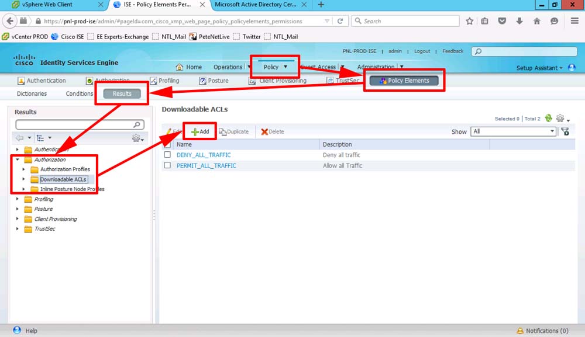Sort by the Name column header
The height and width of the screenshot is (337, 585).
point(184,144)
